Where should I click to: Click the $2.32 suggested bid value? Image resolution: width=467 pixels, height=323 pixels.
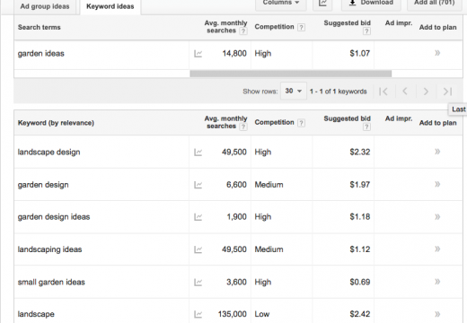pos(360,152)
